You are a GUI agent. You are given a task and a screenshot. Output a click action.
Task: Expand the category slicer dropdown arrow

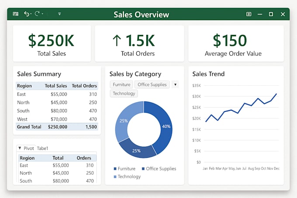[175, 84]
